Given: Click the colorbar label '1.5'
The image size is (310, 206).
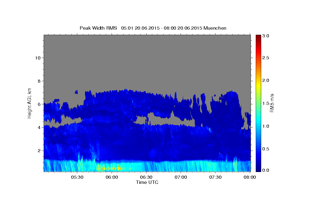Looking at the screenshot, I should pos(266,103).
